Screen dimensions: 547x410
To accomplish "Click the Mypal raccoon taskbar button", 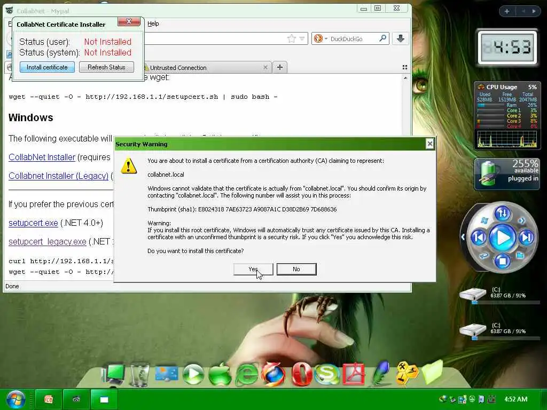I will (76, 399).
